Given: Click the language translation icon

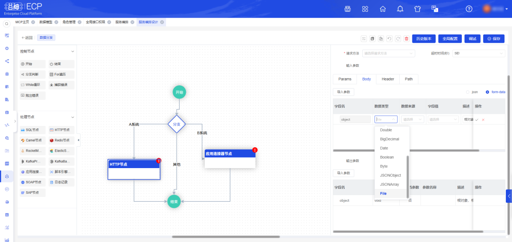Looking at the screenshot, I should pos(434,9).
